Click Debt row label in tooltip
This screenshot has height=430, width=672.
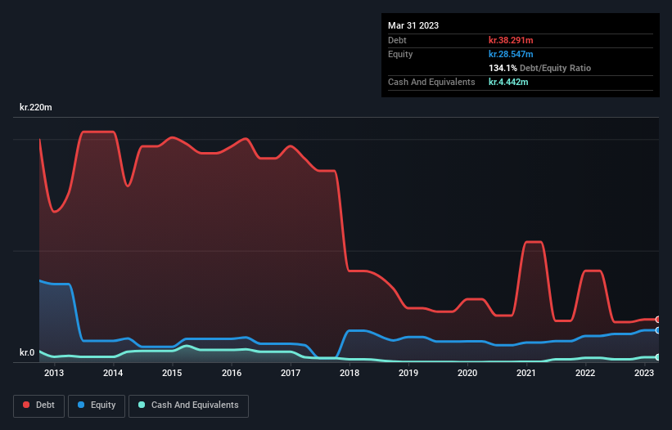397,40
